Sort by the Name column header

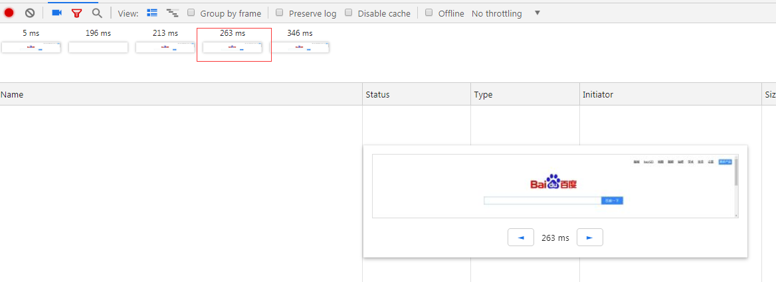(x=181, y=94)
